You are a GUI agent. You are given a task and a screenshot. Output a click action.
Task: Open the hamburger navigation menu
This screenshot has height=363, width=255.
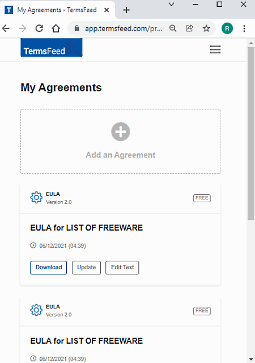(x=215, y=49)
